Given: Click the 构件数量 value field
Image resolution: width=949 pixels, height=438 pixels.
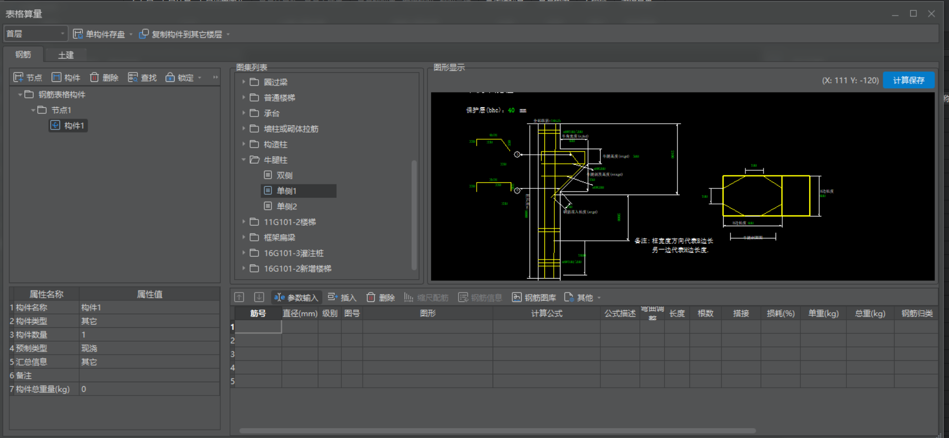Looking at the screenshot, I should 149,334.
